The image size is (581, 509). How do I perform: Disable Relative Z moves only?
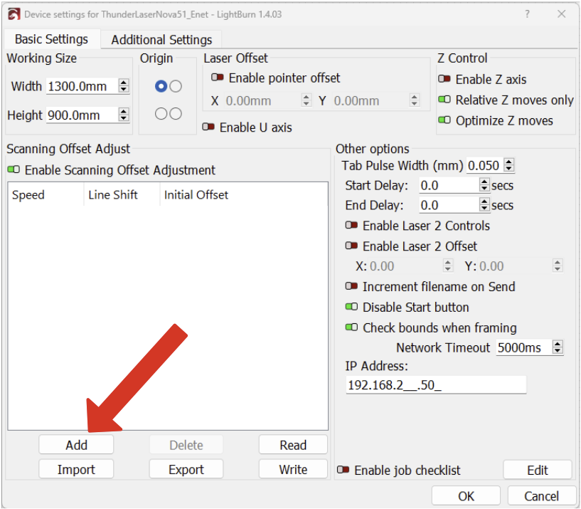[444, 100]
